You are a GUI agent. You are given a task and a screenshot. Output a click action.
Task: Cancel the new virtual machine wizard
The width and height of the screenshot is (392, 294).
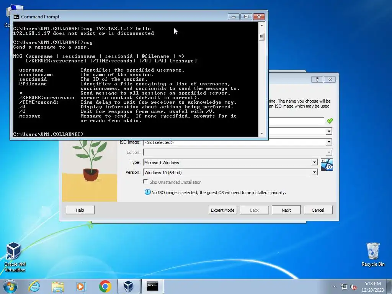pos(318,210)
